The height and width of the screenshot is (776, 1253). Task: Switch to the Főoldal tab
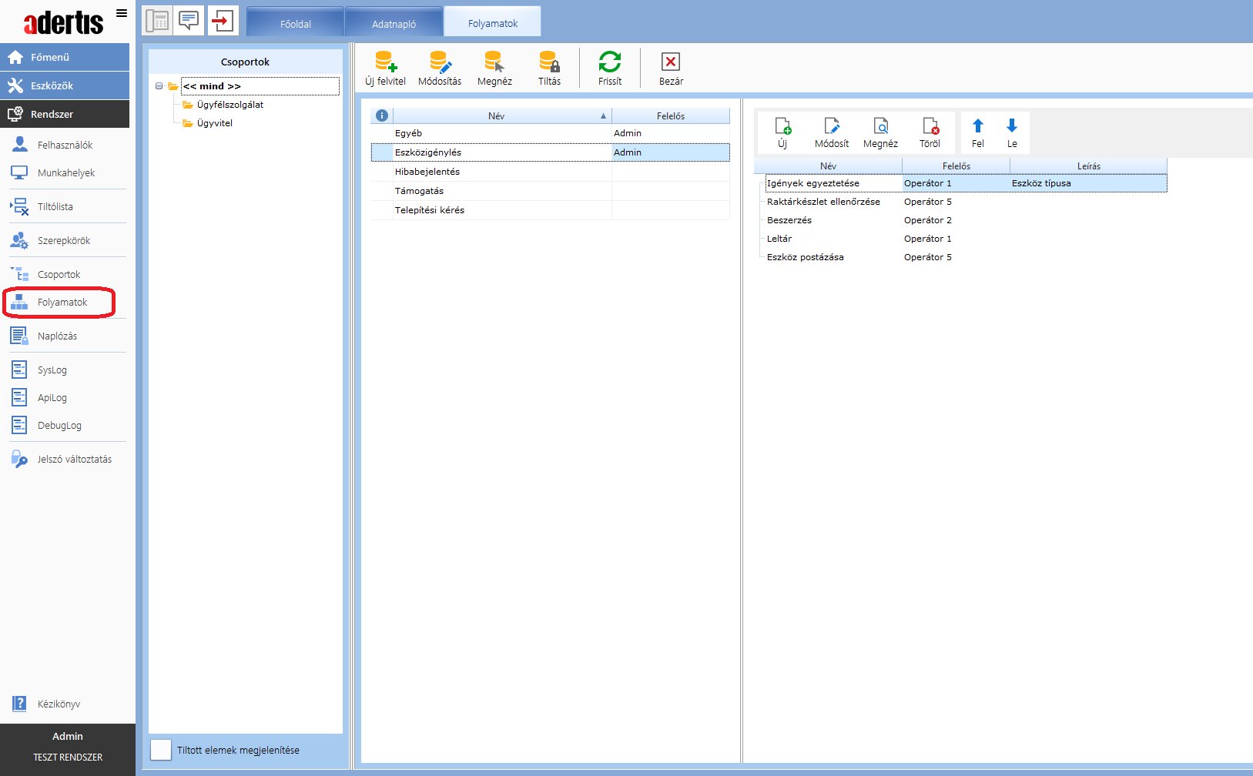point(296,24)
